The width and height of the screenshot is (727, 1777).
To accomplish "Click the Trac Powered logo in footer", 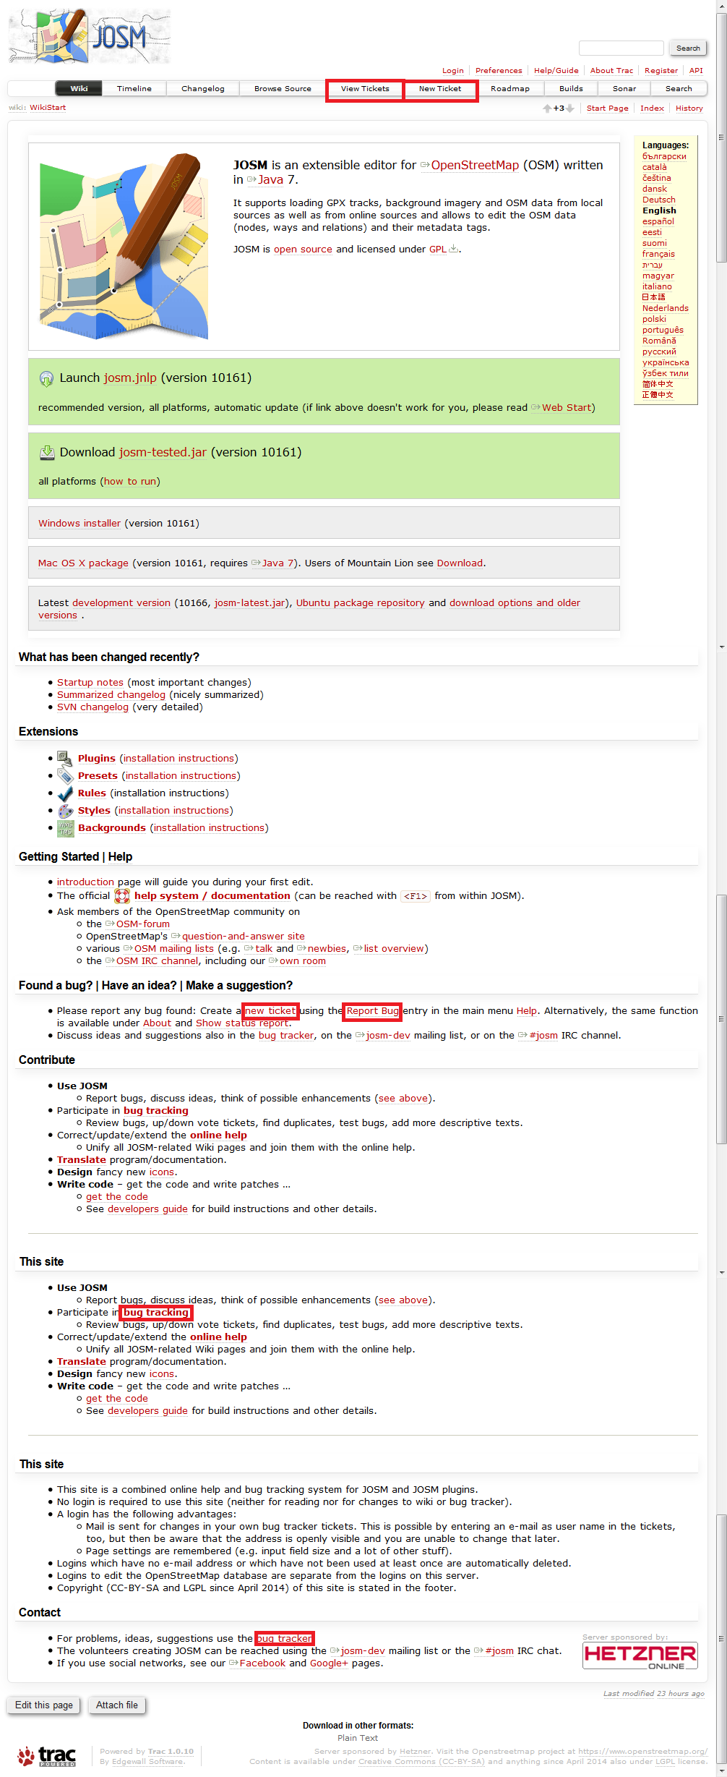I will point(47,1756).
